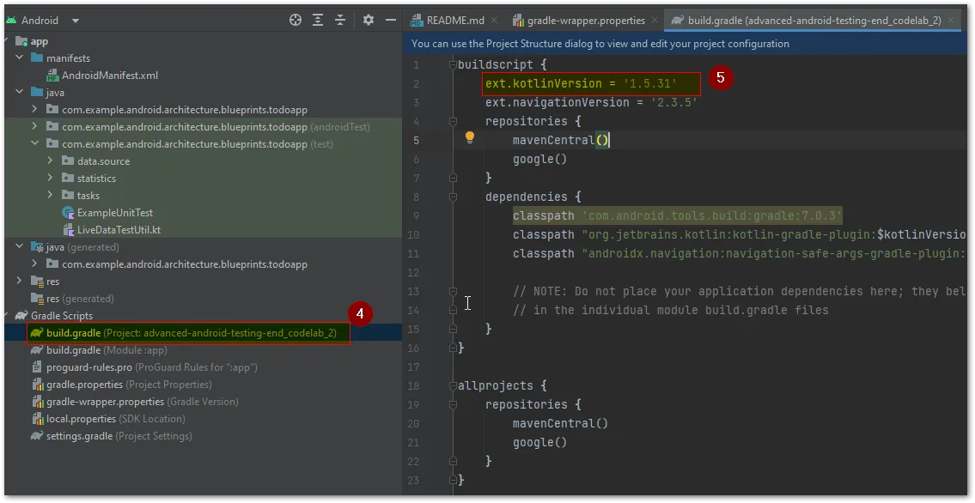This screenshot has height=503, width=975.
Task: Fold the dependencies block at line 8
Action: [453, 197]
